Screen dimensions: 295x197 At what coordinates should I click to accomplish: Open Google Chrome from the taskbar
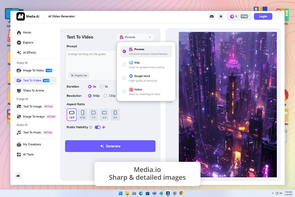point(181,193)
